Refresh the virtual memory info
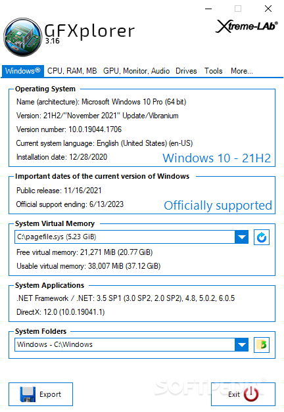The height and width of the screenshot is (412, 284). [262, 237]
